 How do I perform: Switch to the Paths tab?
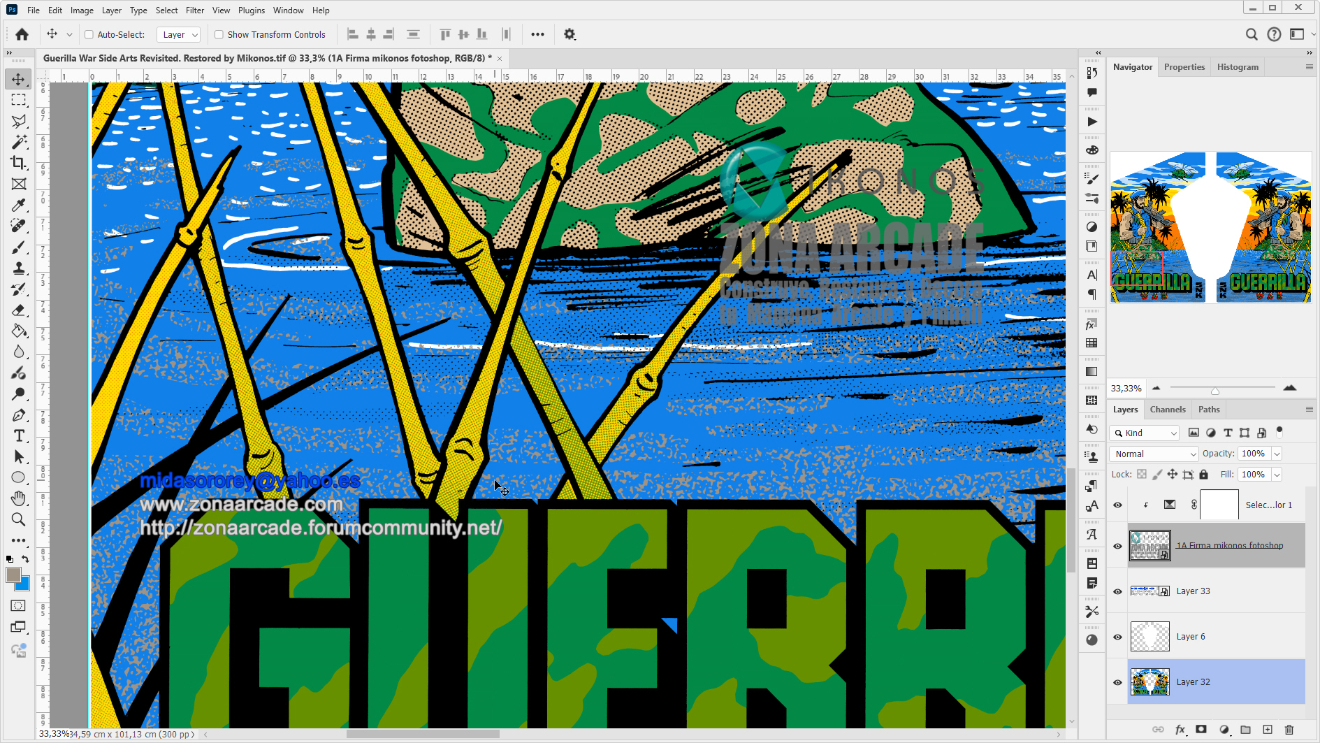pos(1209,410)
